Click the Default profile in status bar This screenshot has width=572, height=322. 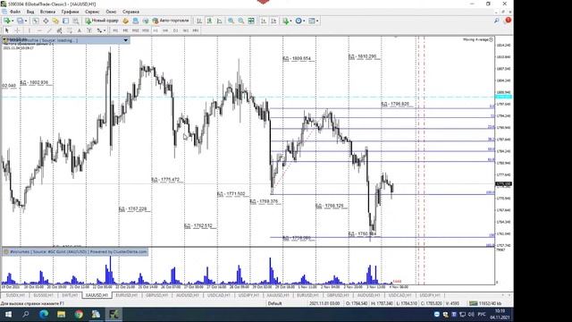click(274, 303)
